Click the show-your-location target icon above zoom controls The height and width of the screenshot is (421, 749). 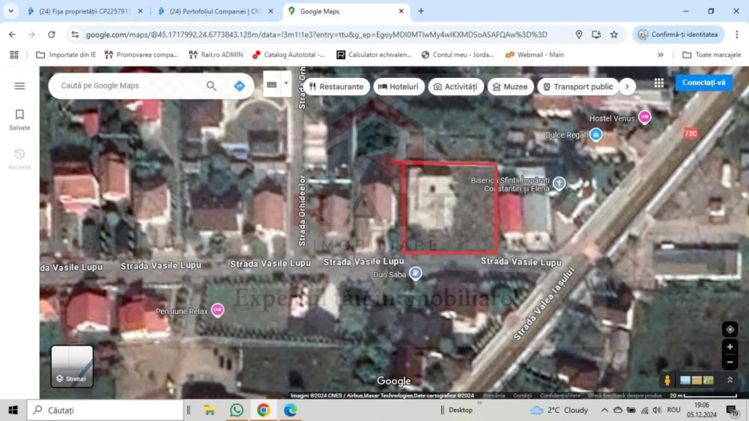(730, 330)
